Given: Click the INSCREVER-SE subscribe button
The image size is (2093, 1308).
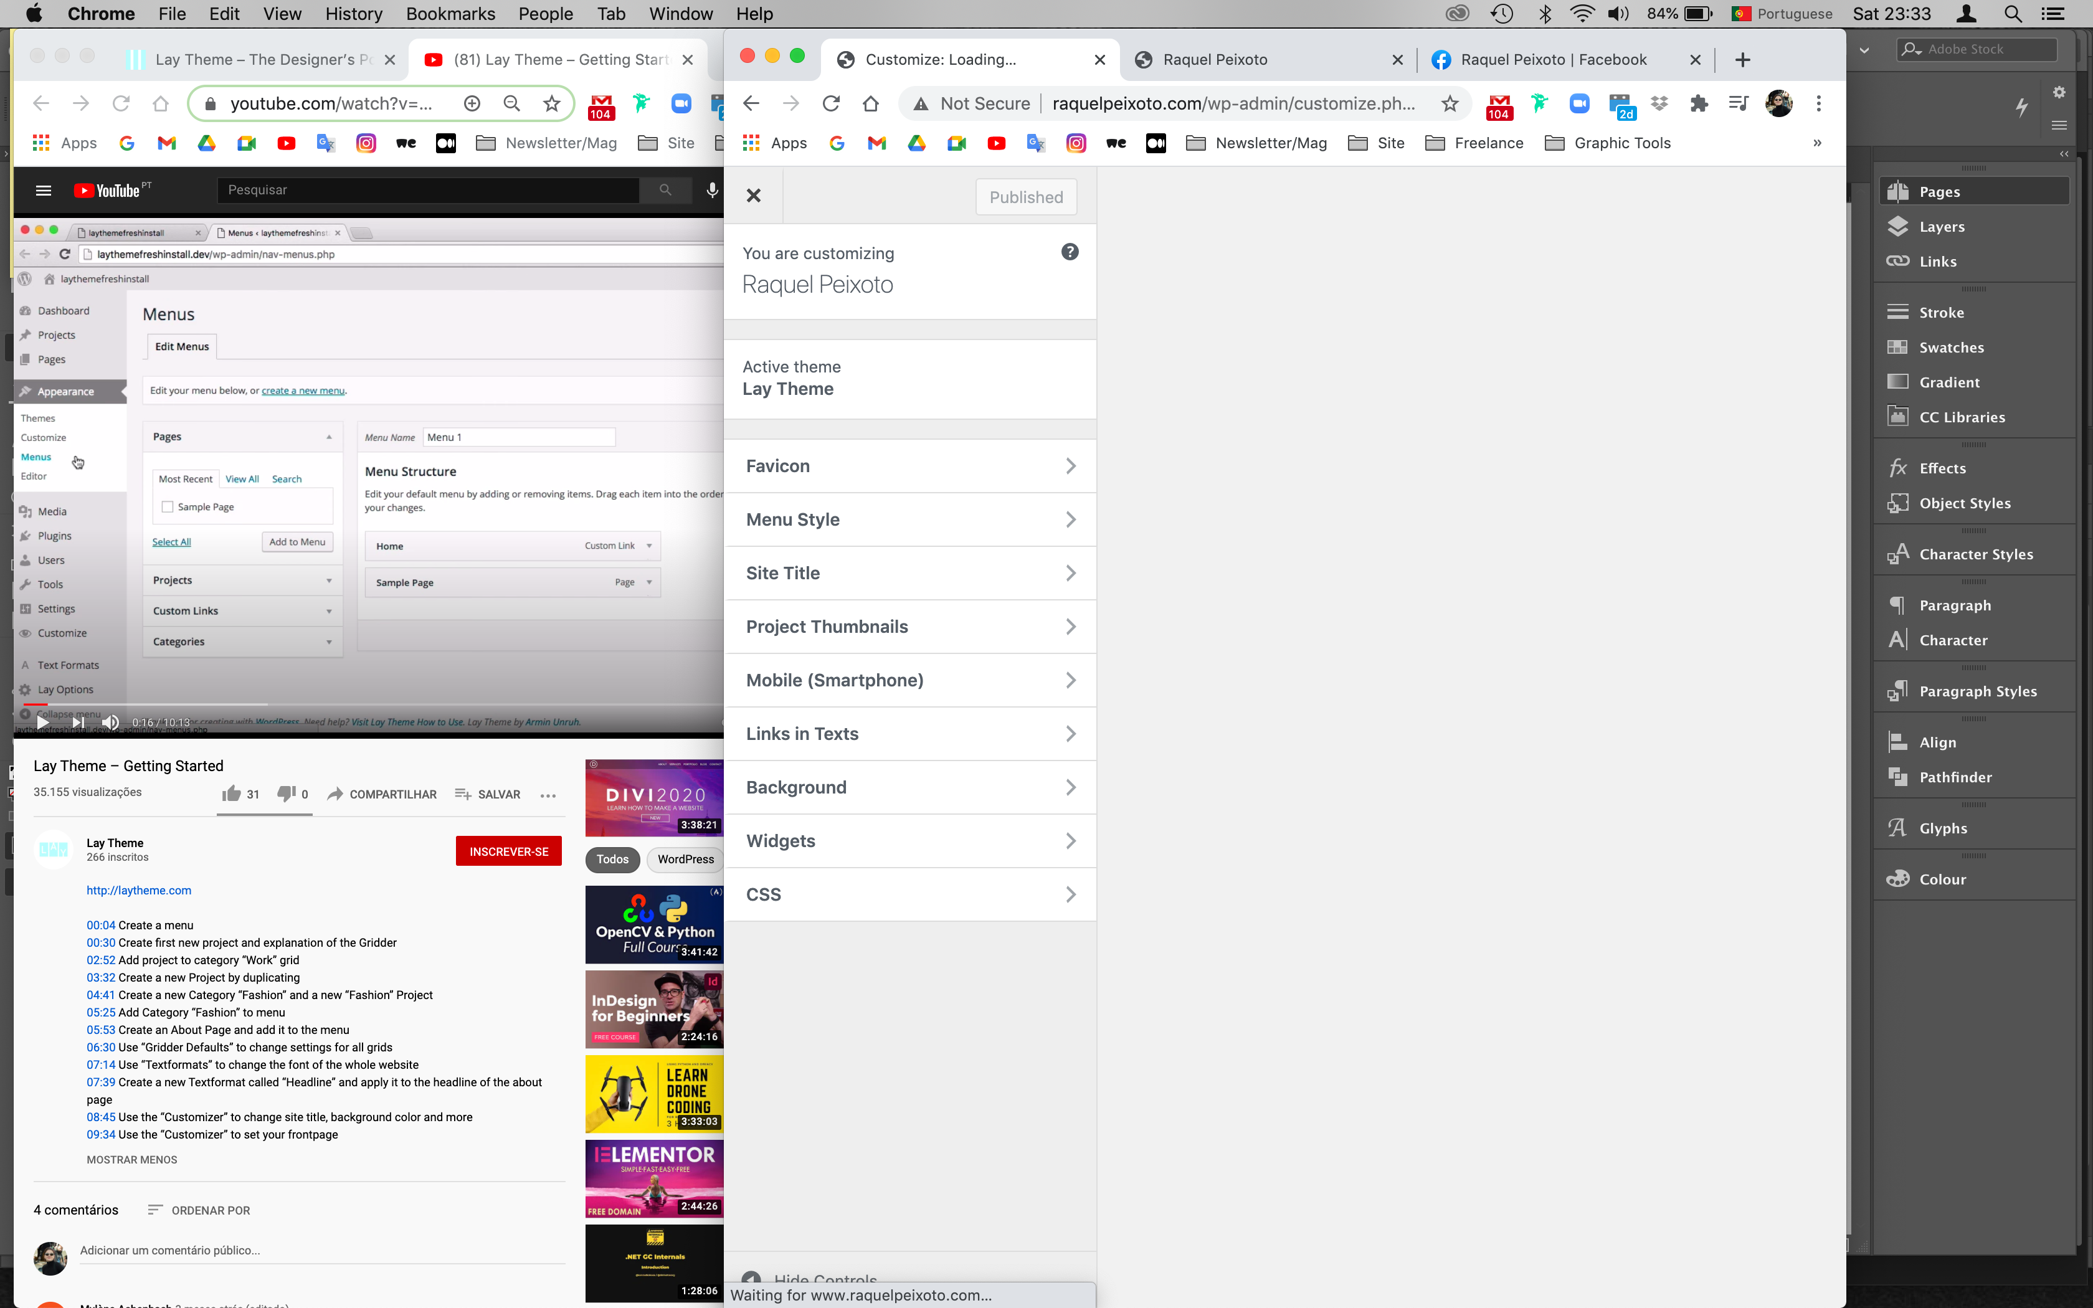Looking at the screenshot, I should (508, 851).
